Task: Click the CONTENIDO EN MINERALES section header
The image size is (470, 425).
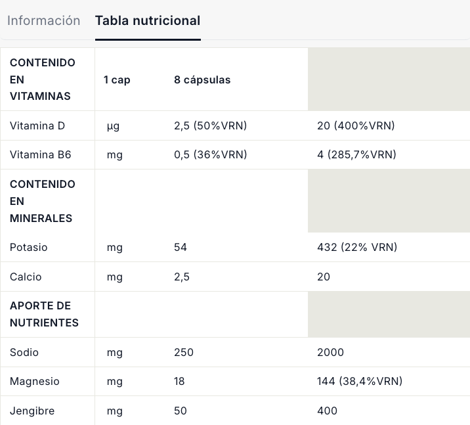Action: [43, 201]
